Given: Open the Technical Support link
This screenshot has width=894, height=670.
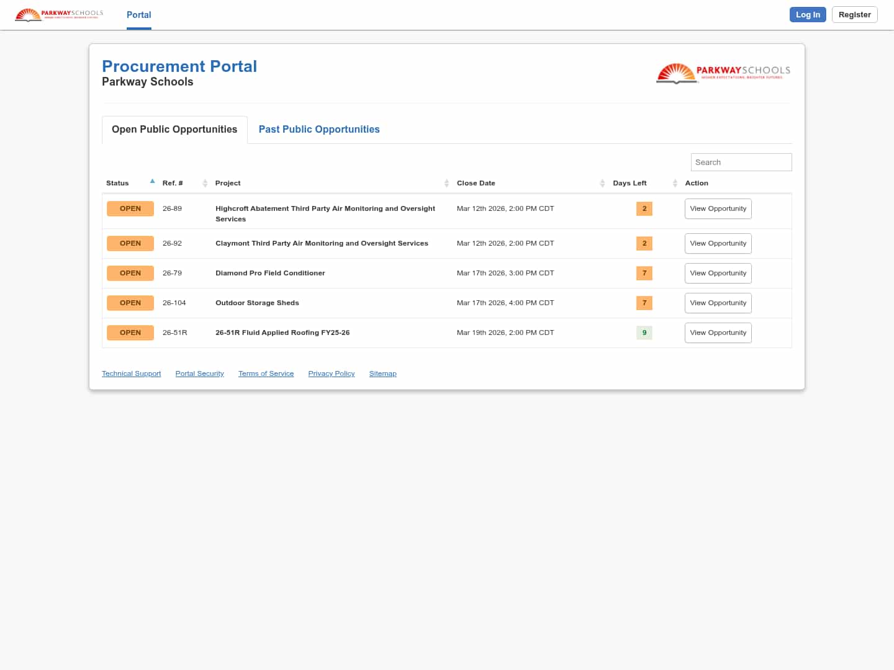Looking at the screenshot, I should (x=131, y=373).
